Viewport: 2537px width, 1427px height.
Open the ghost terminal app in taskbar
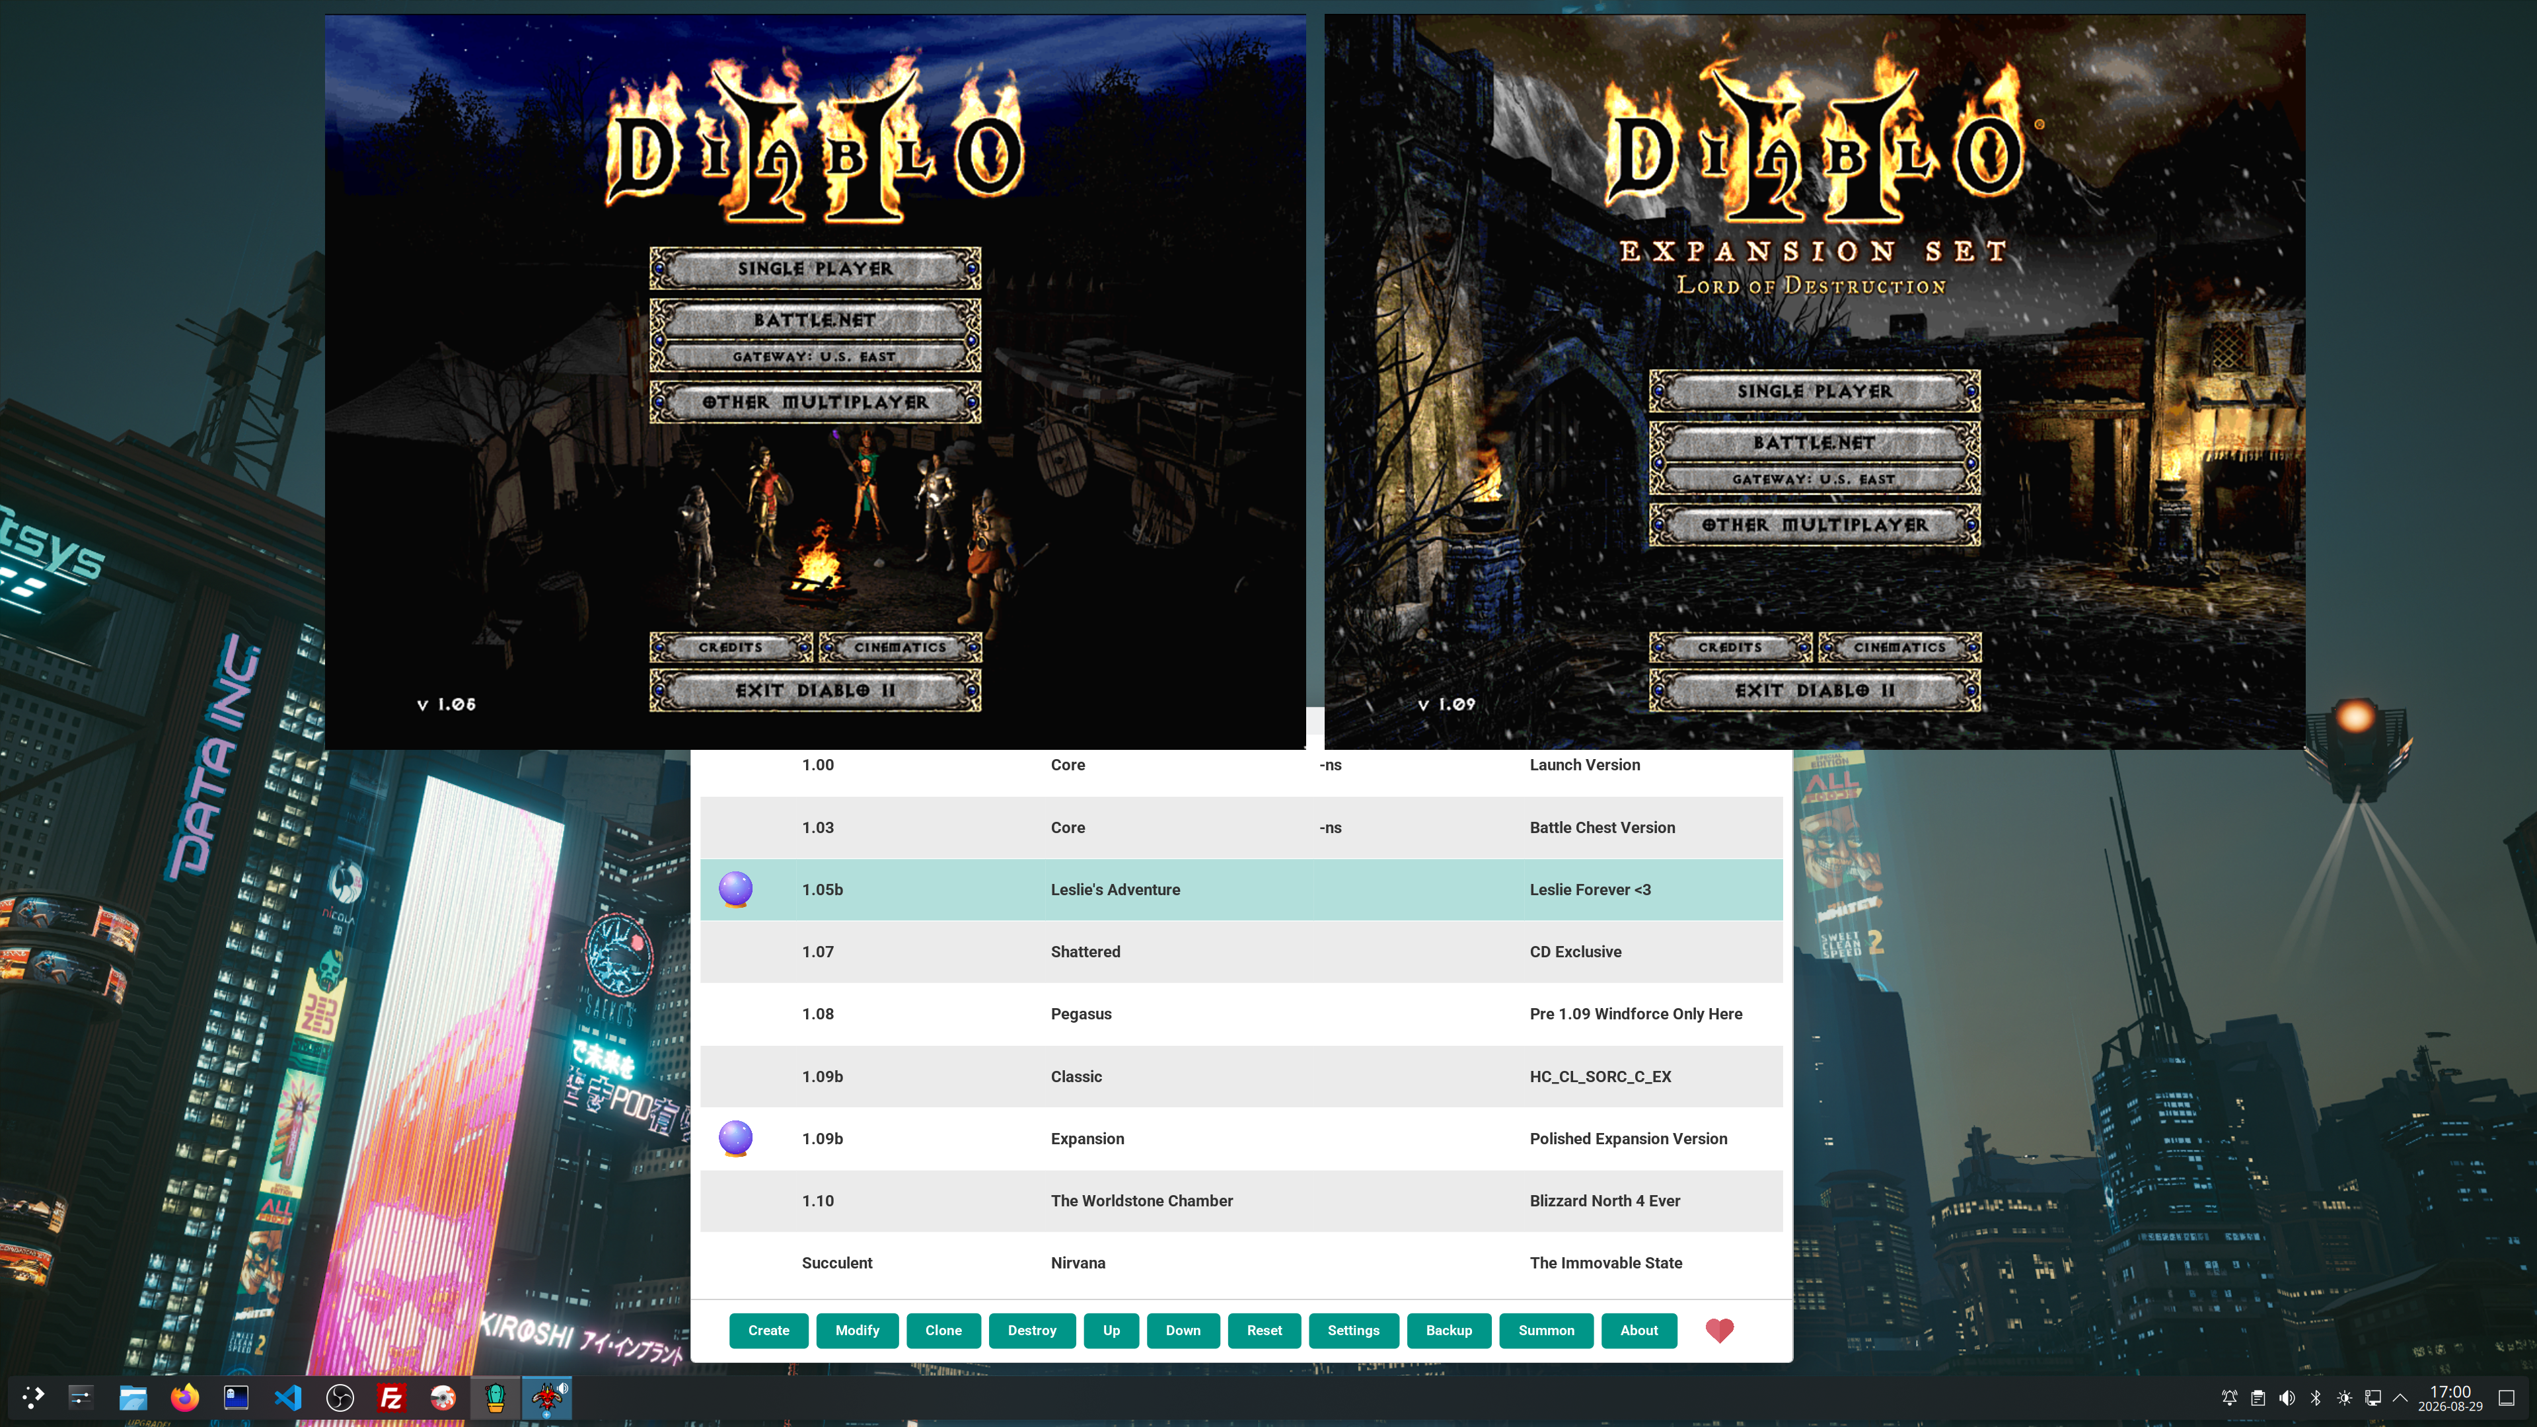(x=237, y=1397)
